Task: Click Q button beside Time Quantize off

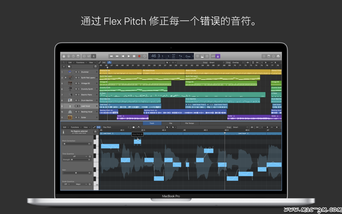Action: (x=89, y=156)
